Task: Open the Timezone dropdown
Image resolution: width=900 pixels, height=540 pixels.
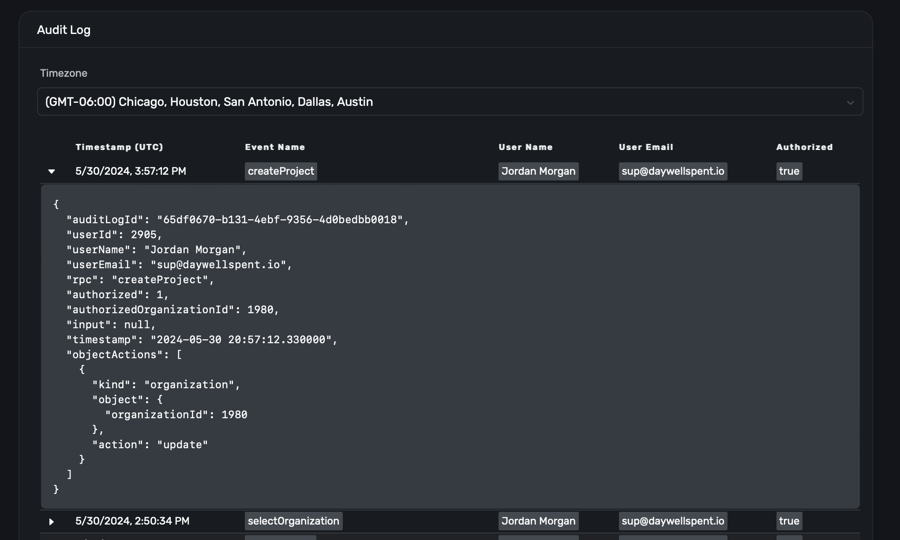Action: [x=449, y=101]
